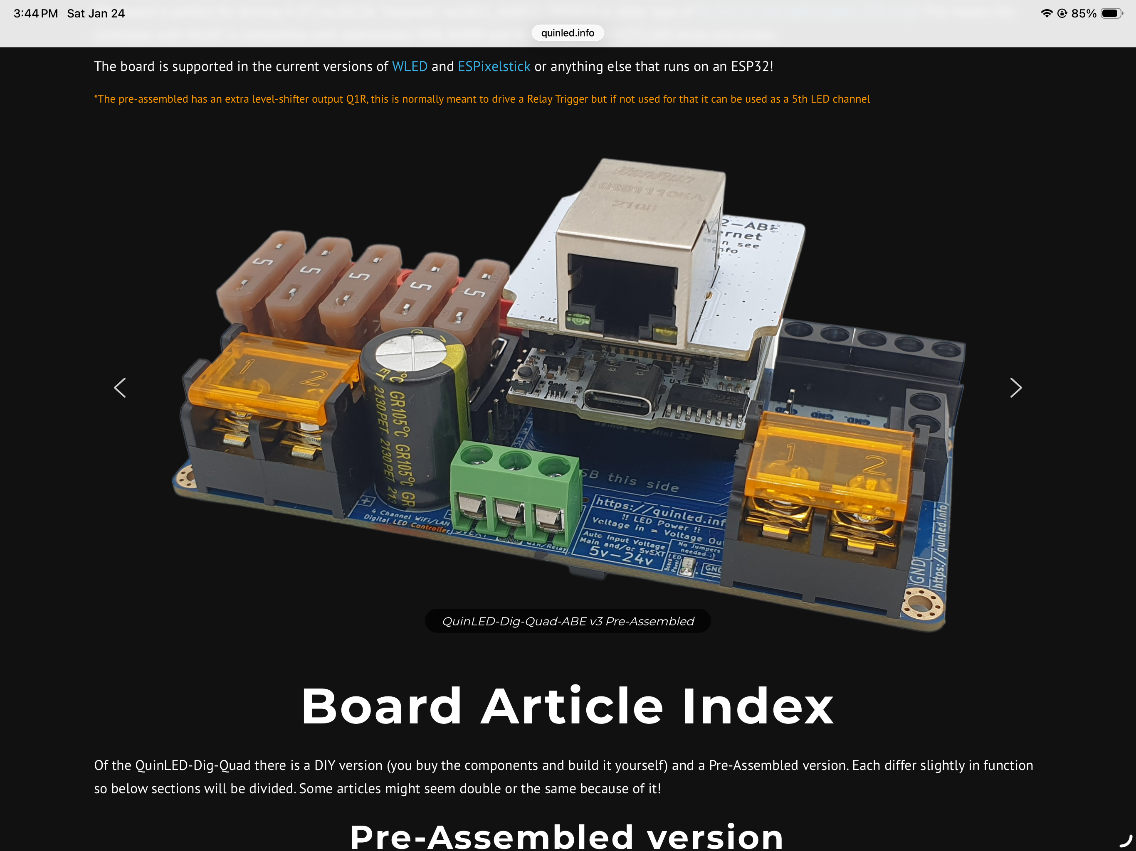Tap the Wi-Fi status icon
The image size is (1136, 851).
point(1046,13)
